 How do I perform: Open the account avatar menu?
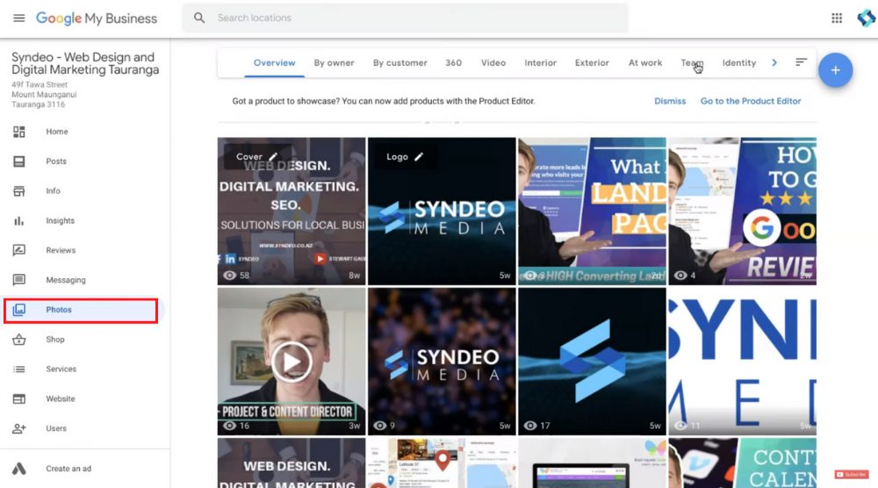[867, 18]
